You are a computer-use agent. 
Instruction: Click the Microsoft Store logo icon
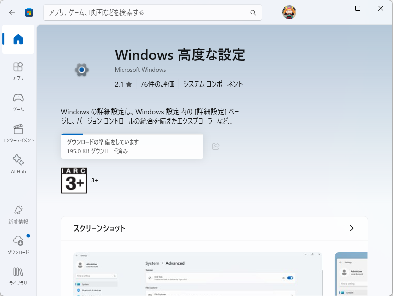coord(29,12)
